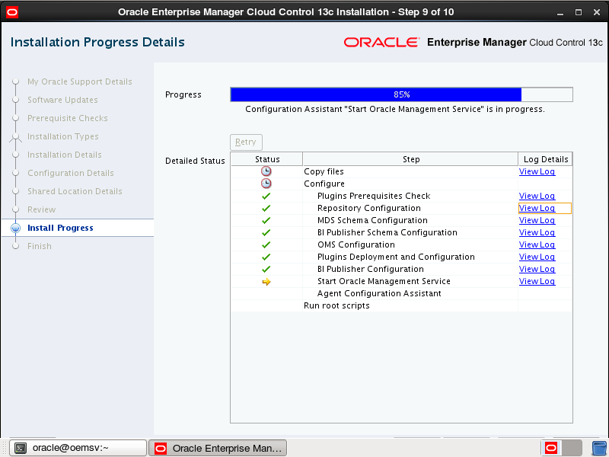
Task: Select the Configuration Details step
Action: click(x=71, y=173)
